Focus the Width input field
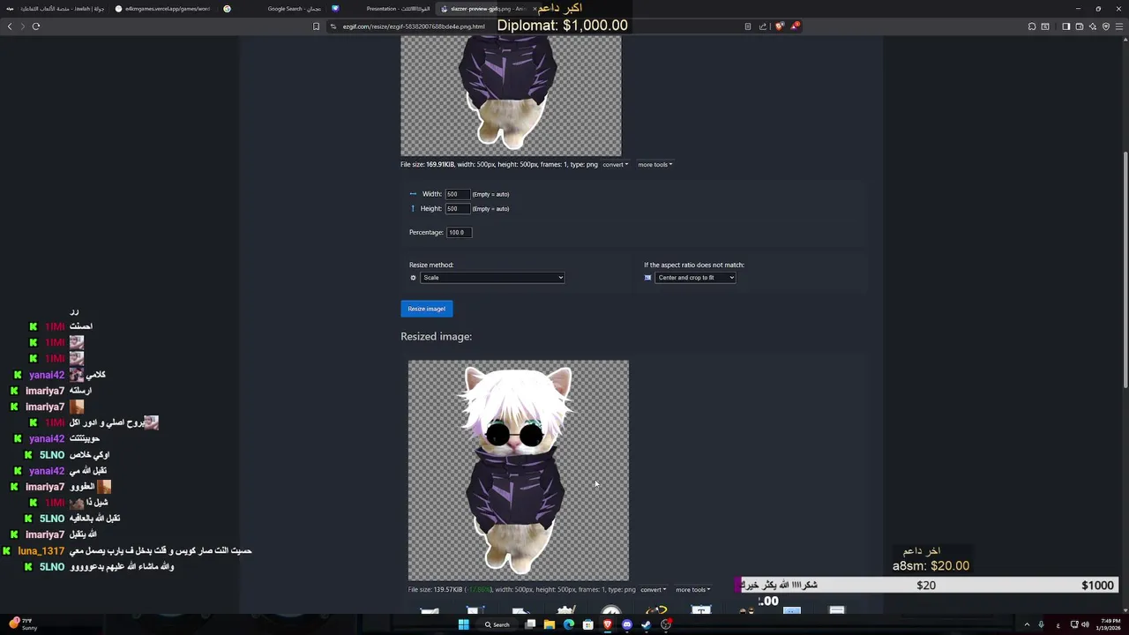 pyautogui.click(x=457, y=194)
